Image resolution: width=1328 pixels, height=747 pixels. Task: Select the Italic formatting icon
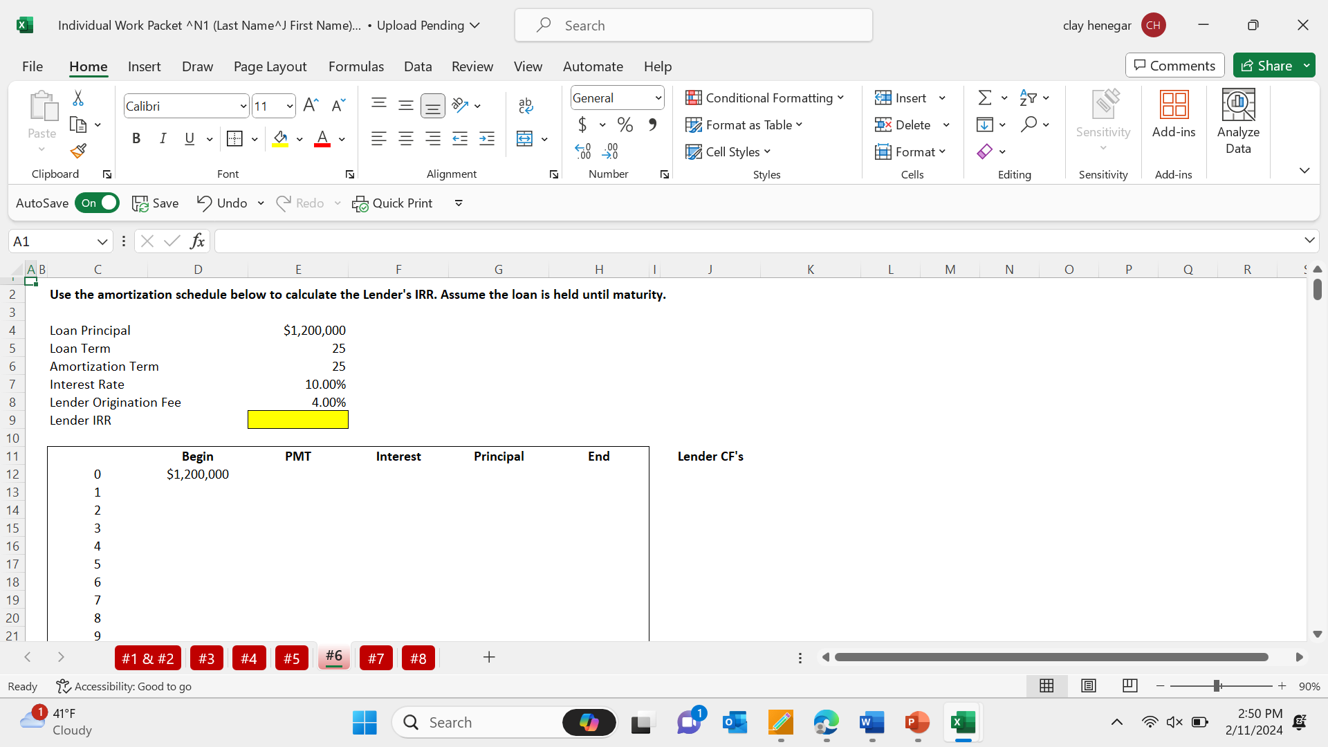coord(163,138)
